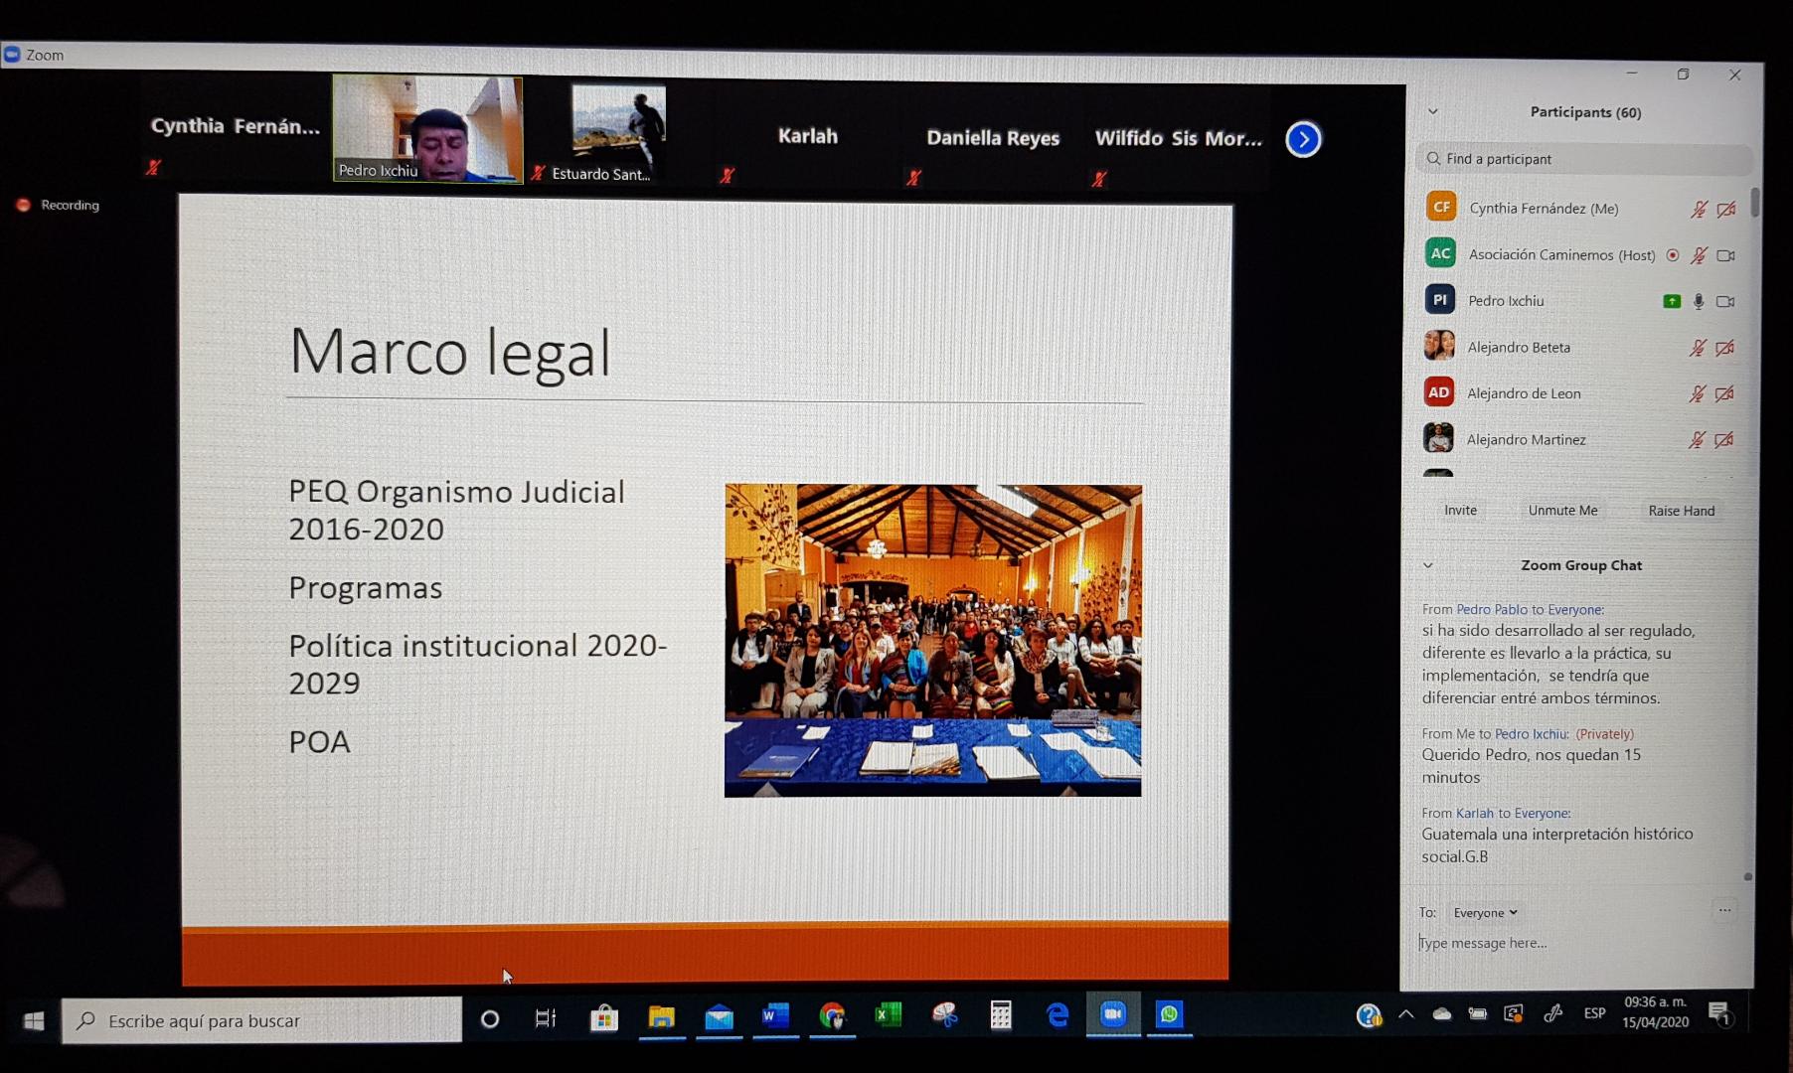Open the chat recipient Everyone dropdown
The height and width of the screenshot is (1073, 1793).
[1485, 912]
